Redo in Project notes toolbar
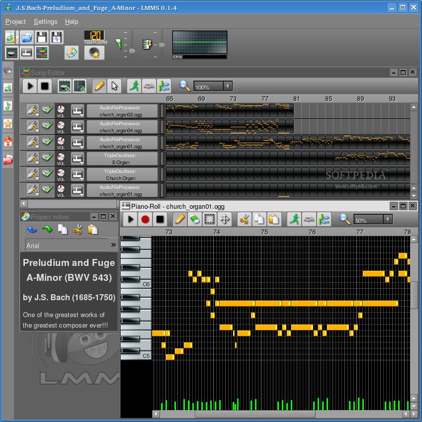 [47, 230]
